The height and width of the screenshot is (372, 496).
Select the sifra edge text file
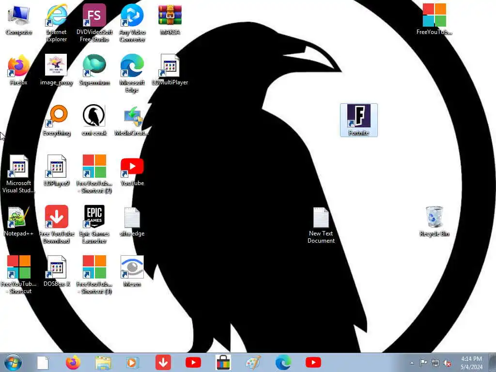[132, 221]
